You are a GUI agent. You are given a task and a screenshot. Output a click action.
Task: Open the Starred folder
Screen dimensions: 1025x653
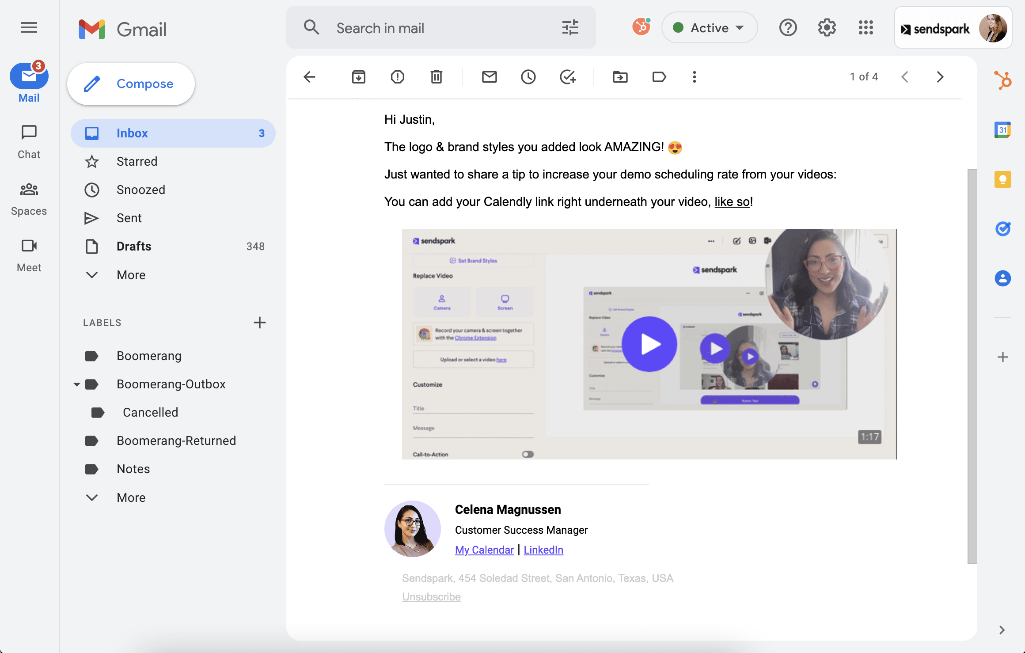tap(173, 162)
